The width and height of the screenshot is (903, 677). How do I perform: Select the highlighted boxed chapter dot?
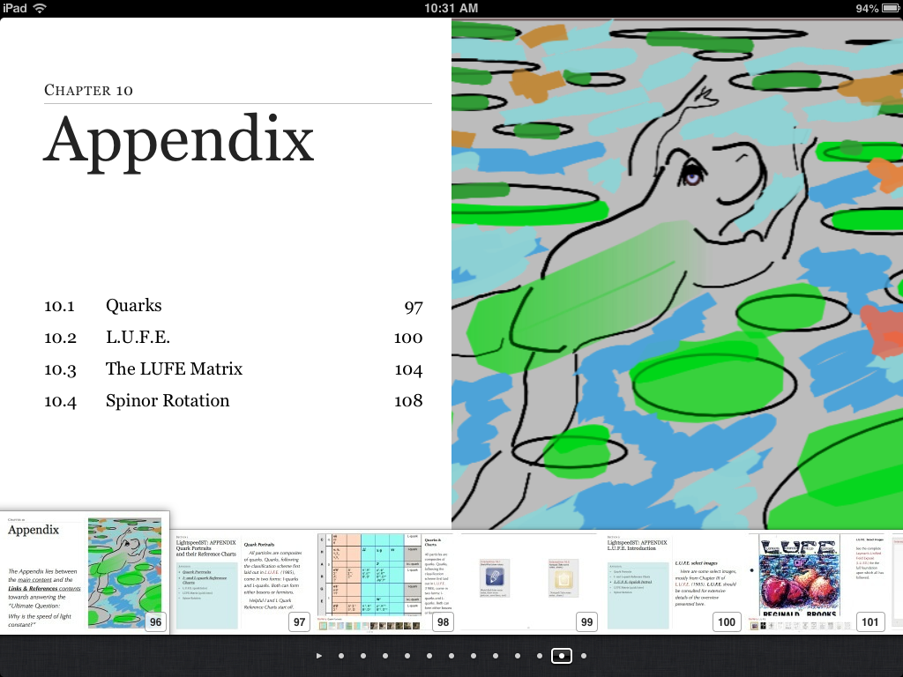pyautogui.click(x=562, y=656)
